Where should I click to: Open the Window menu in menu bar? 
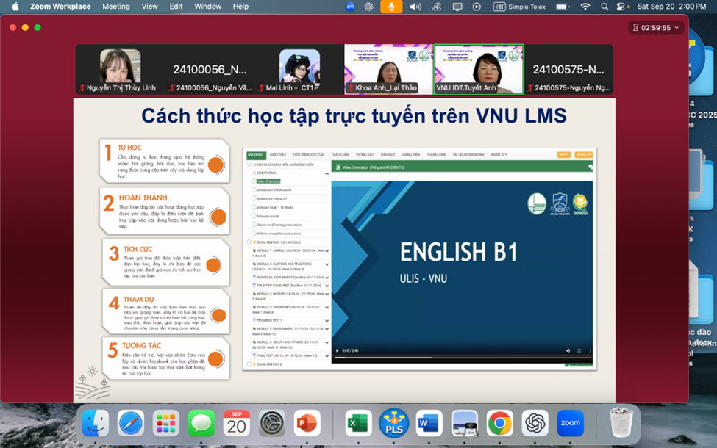pyautogui.click(x=207, y=7)
